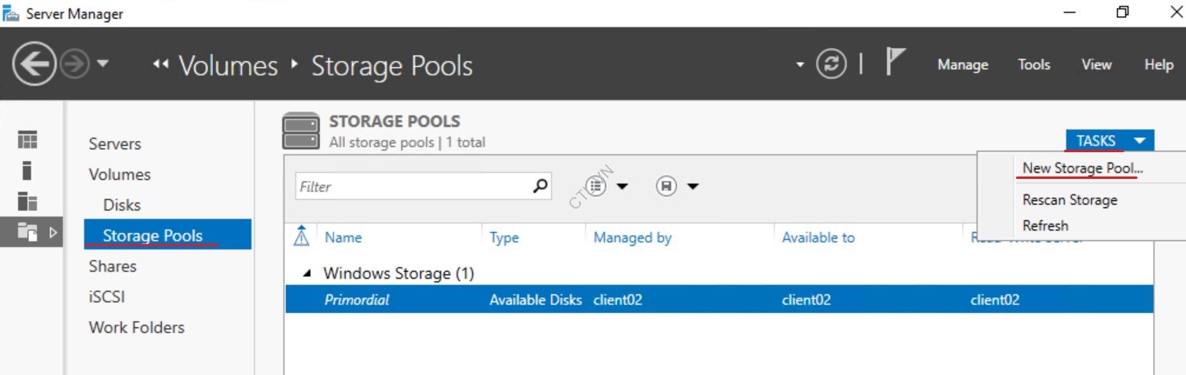The height and width of the screenshot is (375, 1186).
Task: Choose Rescan Storage from Tasks menu
Action: (1070, 200)
